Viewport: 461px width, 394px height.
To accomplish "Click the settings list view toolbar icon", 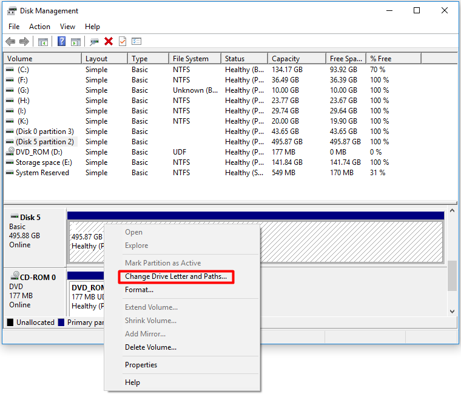I will pyautogui.click(x=136, y=41).
